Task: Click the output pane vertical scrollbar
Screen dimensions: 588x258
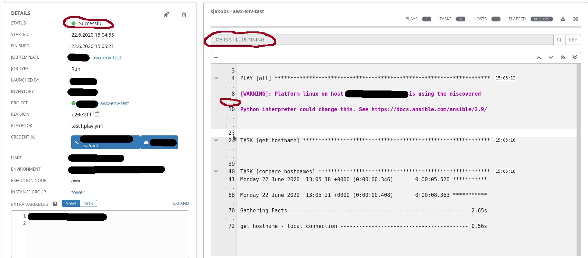Action: [x=579, y=160]
